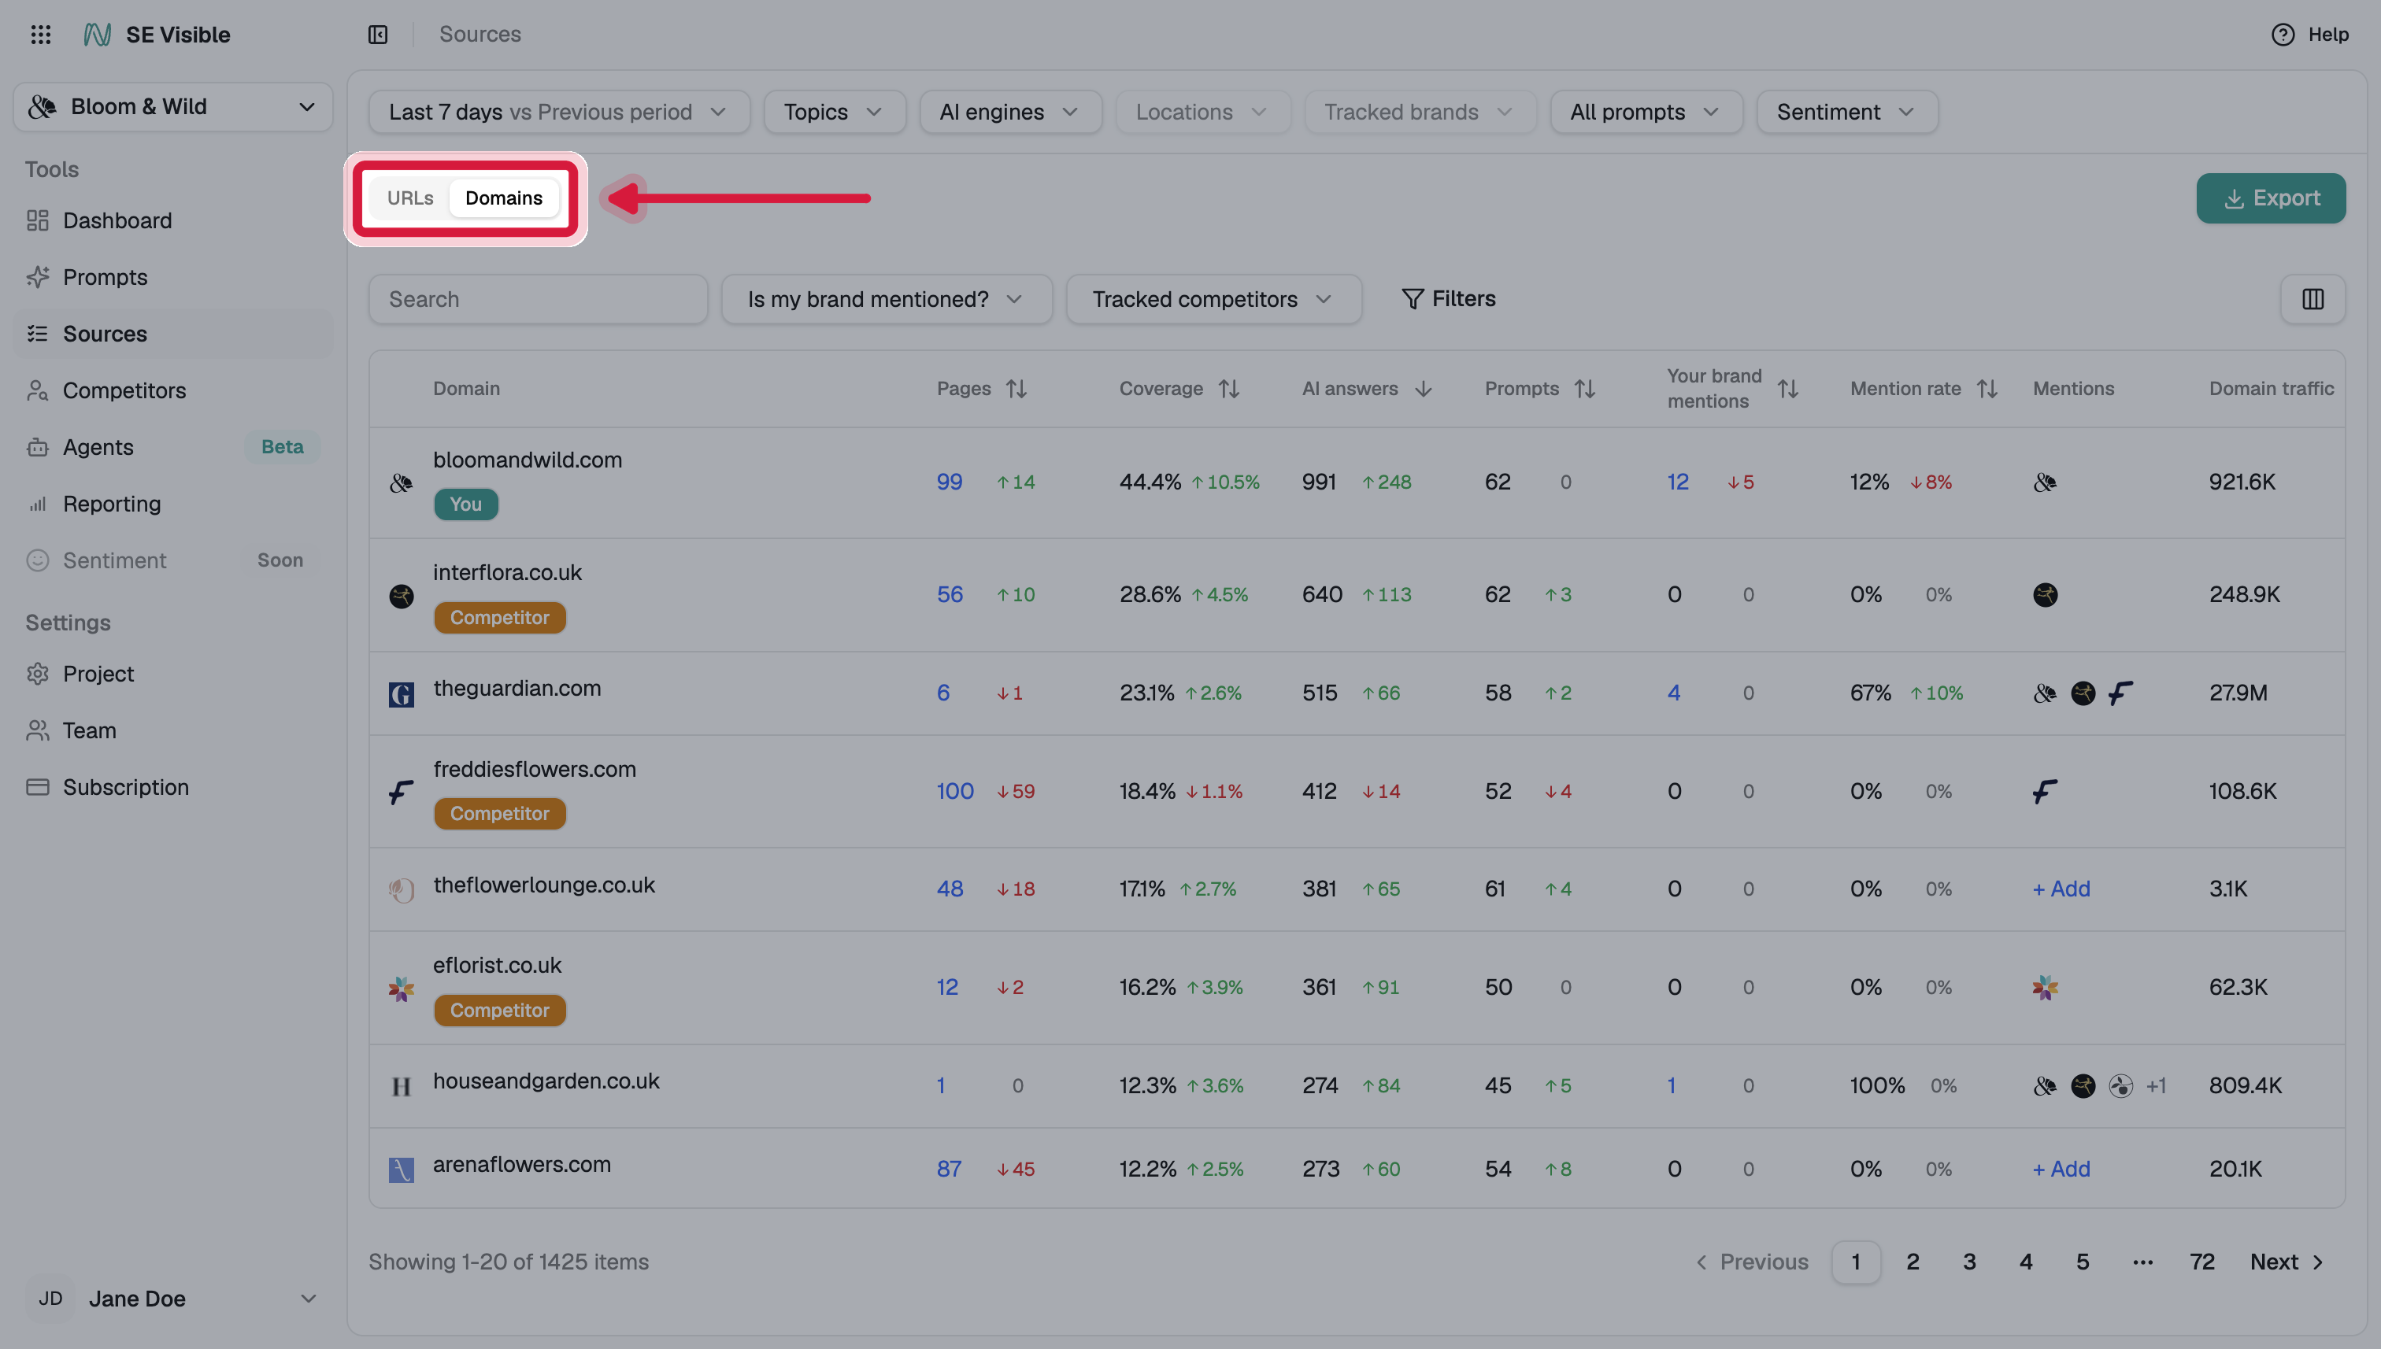Image resolution: width=2381 pixels, height=1349 pixels.
Task: Collapse the sidebar panel icon
Action: pos(377,35)
